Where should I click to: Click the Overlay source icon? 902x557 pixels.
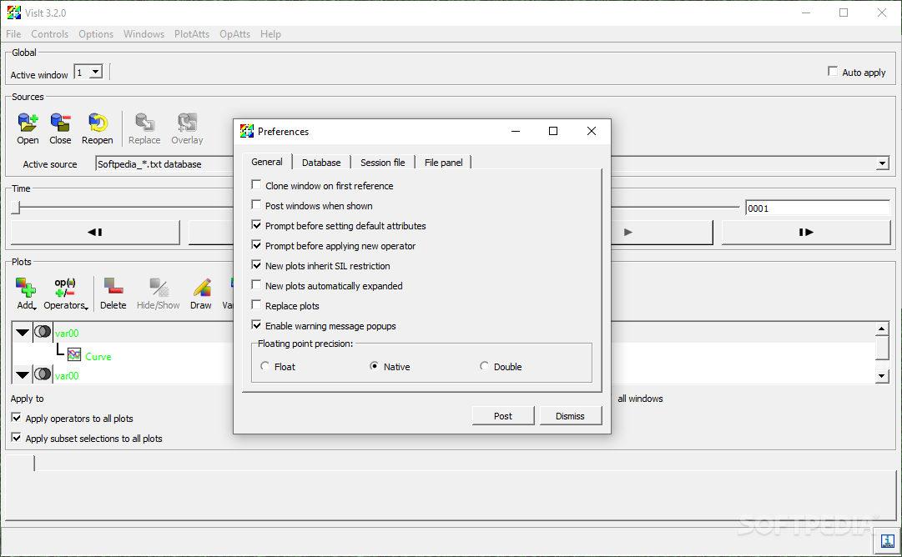click(187, 123)
